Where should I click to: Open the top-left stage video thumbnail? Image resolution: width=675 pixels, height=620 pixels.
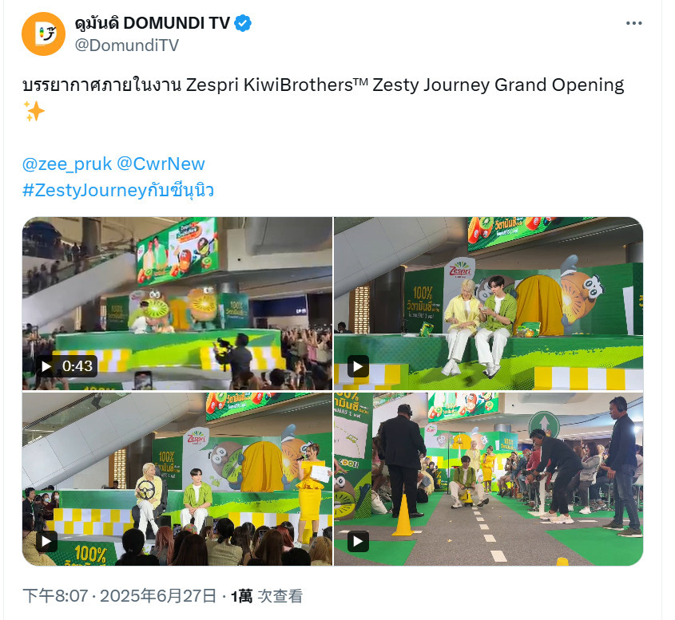[x=177, y=303]
